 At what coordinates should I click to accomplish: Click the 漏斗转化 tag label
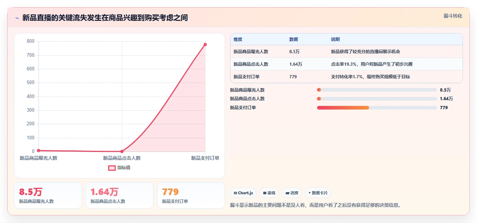pyautogui.click(x=453, y=16)
